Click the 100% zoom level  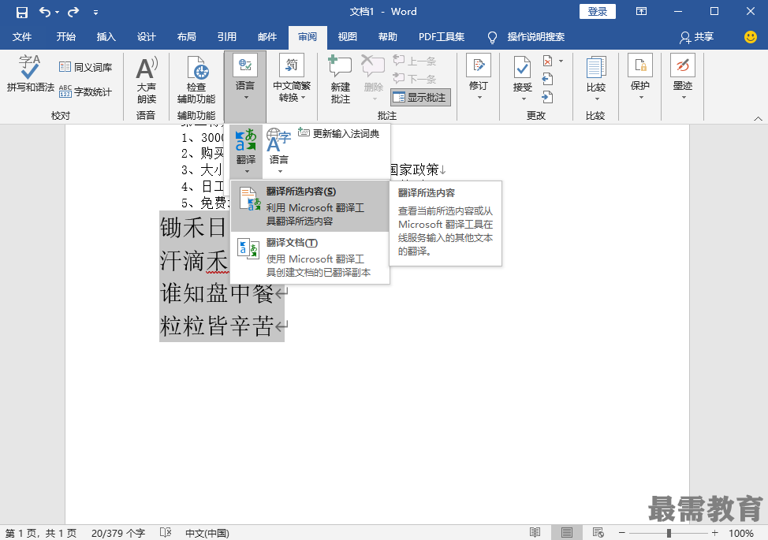point(741,533)
